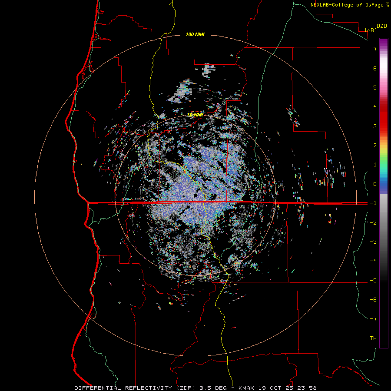This screenshot has width=391, height=391.
Task: Click the -1 value on color scale
Action: [x=373, y=203]
